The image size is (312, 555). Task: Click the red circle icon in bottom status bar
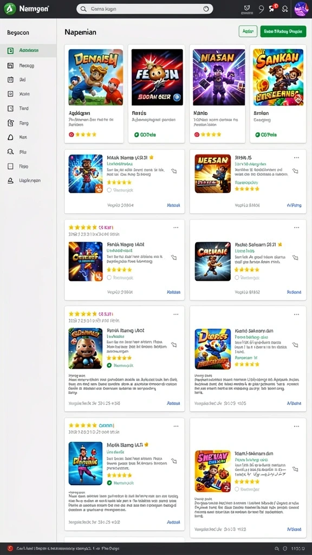tap(10, 548)
